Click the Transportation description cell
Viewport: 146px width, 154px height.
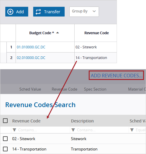click(84, 149)
